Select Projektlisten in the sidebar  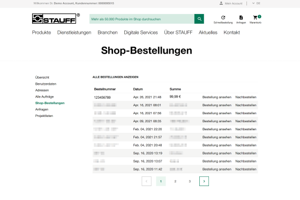pyautogui.click(x=44, y=116)
